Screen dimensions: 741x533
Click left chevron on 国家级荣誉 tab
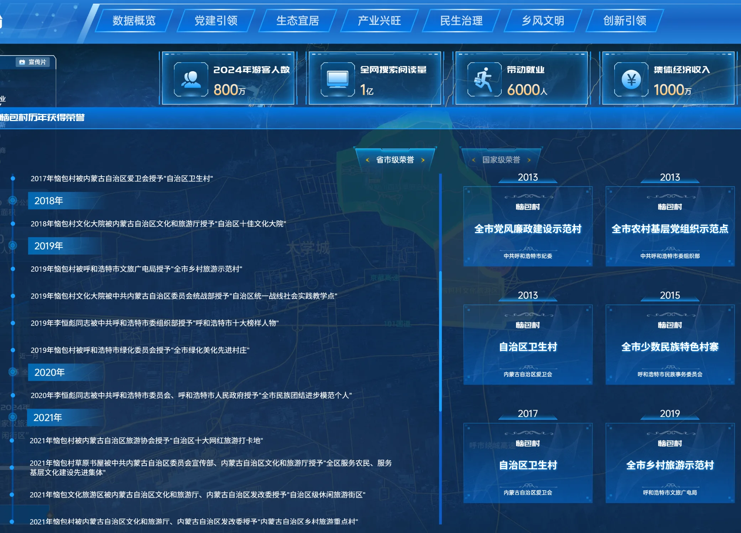pyautogui.click(x=474, y=160)
